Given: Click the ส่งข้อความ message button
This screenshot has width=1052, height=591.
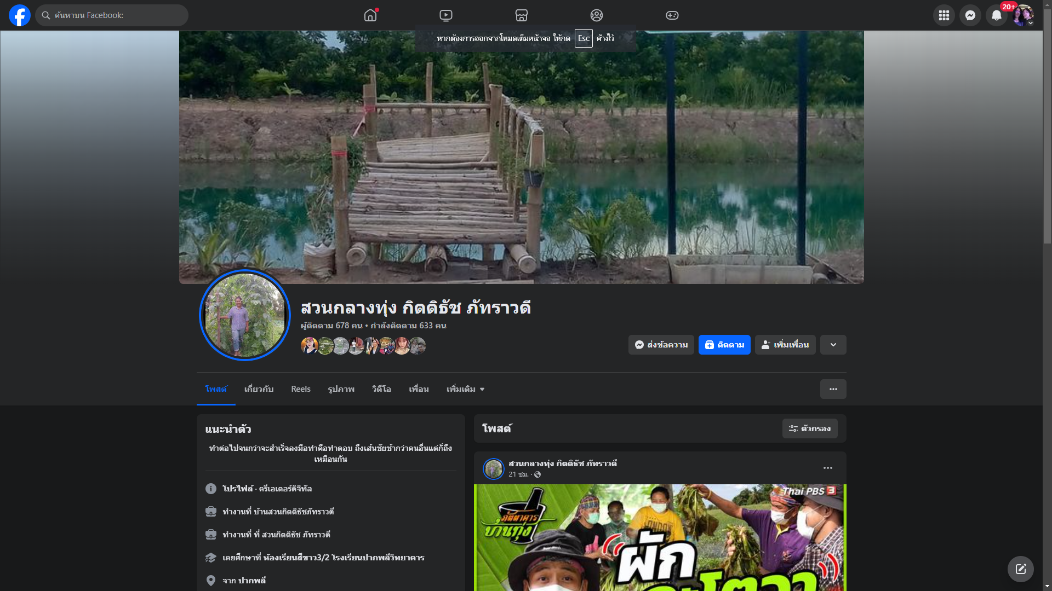Looking at the screenshot, I should 661,345.
